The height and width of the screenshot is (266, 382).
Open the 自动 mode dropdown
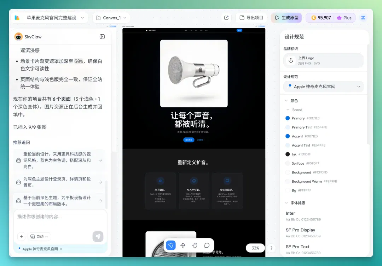[39, 237]
